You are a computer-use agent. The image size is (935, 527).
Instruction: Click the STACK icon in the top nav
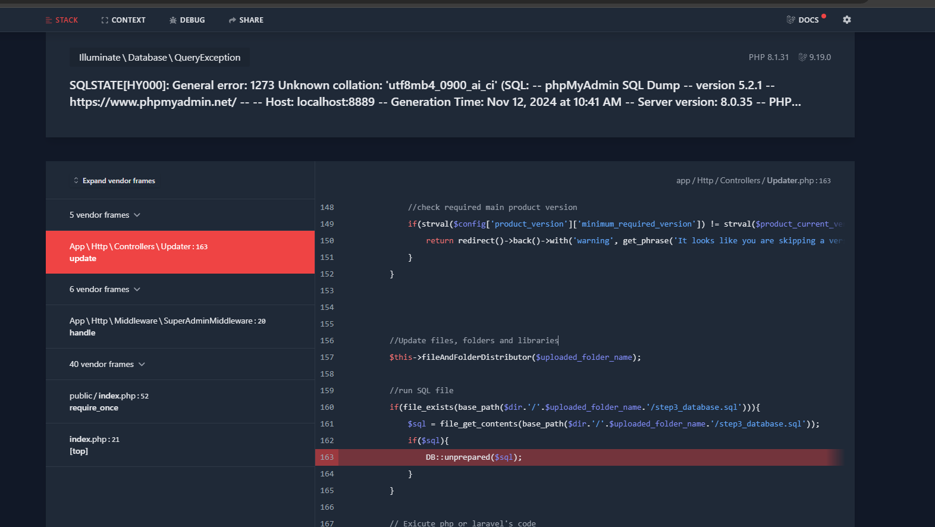pos(49,20)
